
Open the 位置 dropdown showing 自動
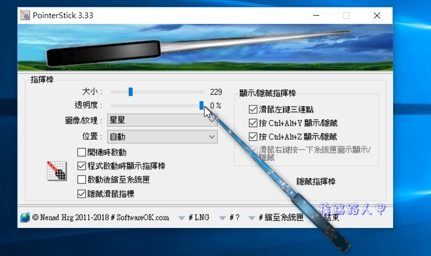[x=162, y=137]
